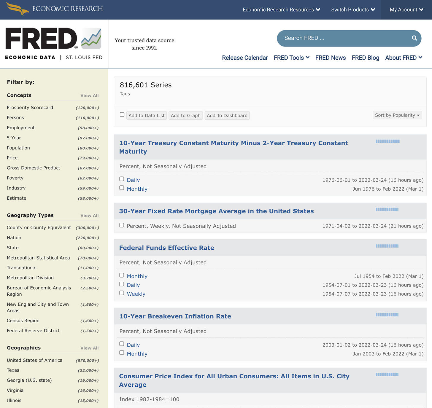
Task: Filter by Price concept
Action: click(12, 158)
